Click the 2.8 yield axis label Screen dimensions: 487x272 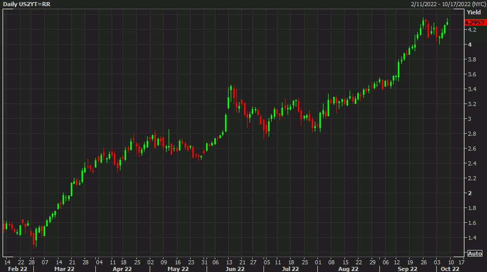click(x=472, y=134)
